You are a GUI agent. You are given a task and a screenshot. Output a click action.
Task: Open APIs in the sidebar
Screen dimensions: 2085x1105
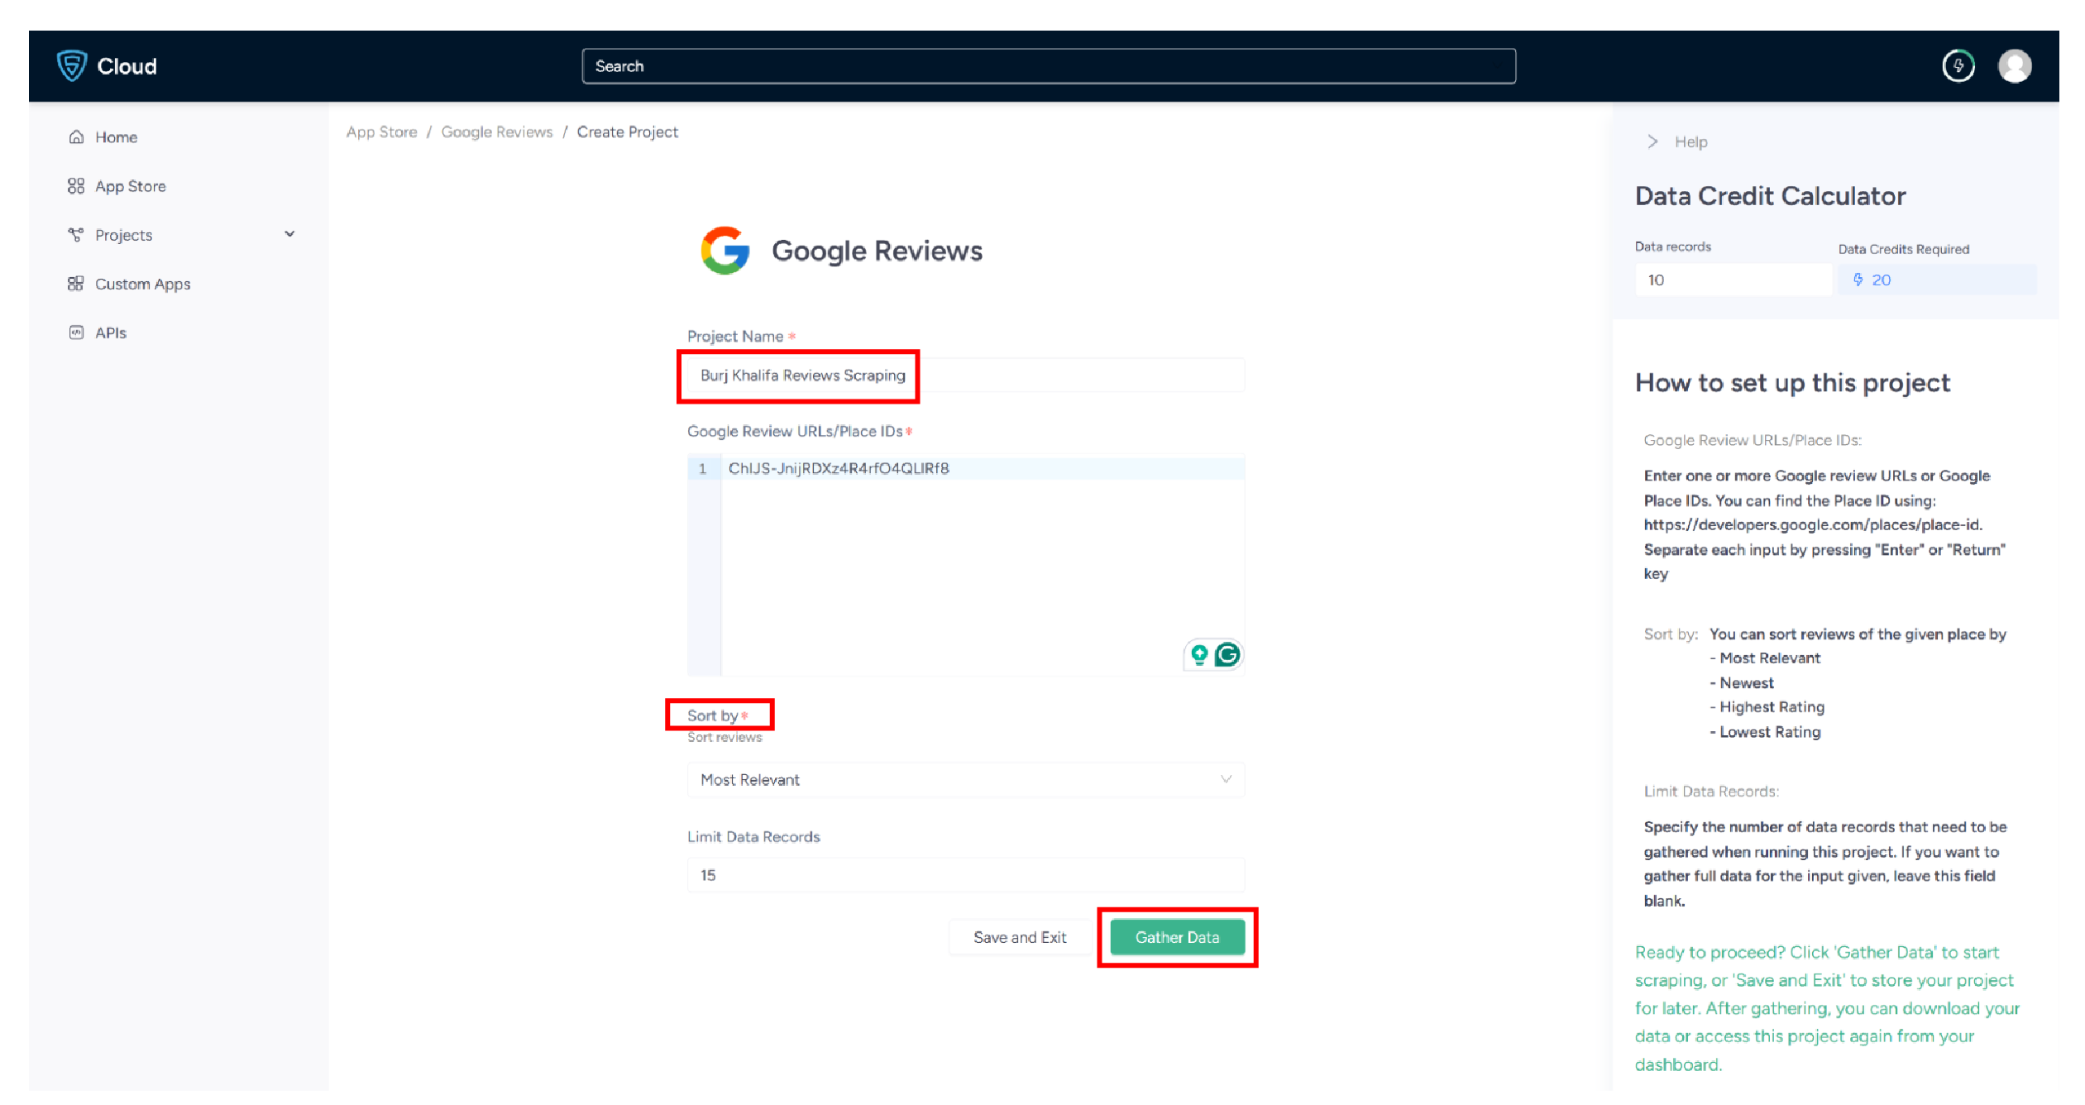pyautogui.click(x=110, y=332)
